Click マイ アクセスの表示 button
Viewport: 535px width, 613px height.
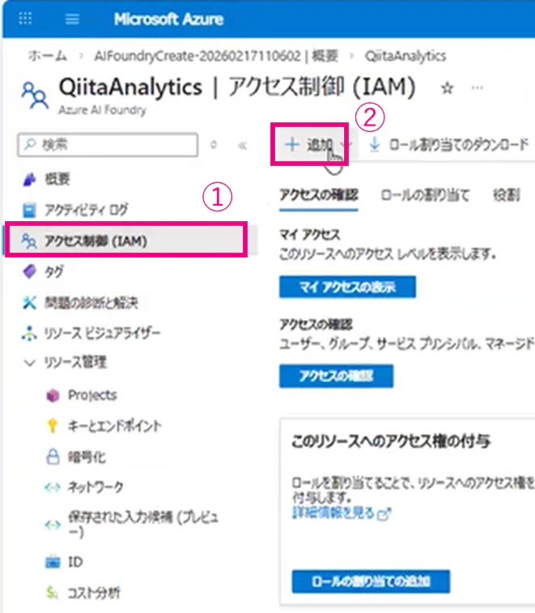(x=347, y=287)
